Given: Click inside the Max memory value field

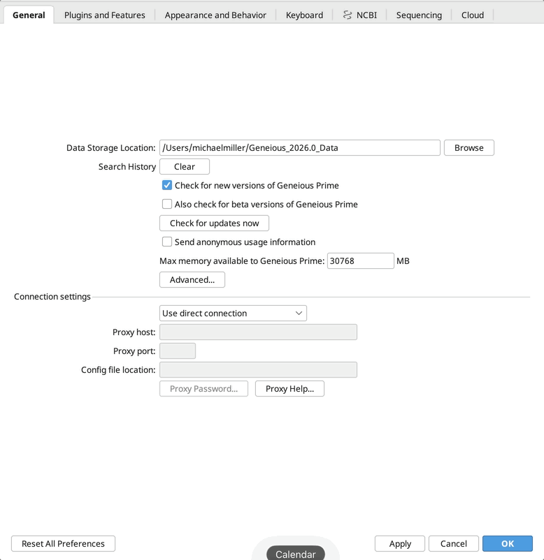Looking at the screenshot, I should [x=359, y=260].
